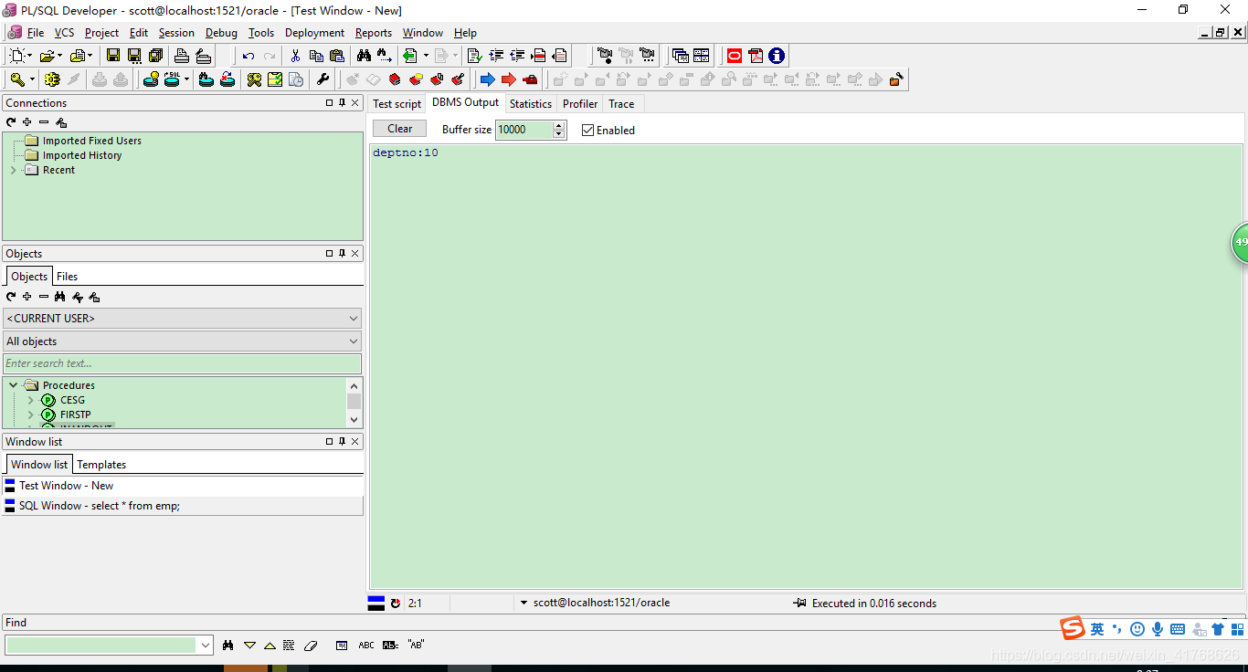Viewport: 1248px width, 672px height.
Task: Click the Oracle red logo toolbar icon
Action: [x=735, y=56]
